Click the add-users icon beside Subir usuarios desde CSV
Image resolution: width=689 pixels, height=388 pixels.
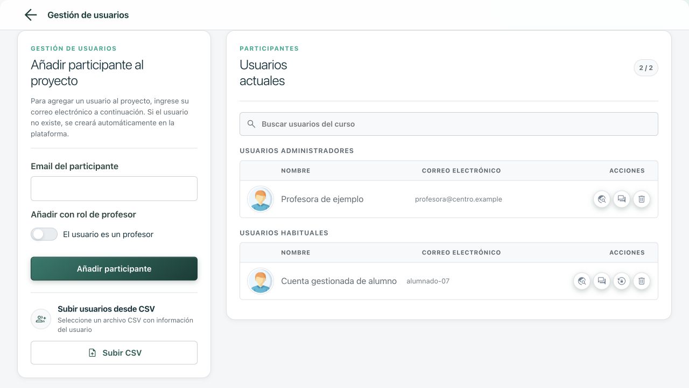pos(41,319)
